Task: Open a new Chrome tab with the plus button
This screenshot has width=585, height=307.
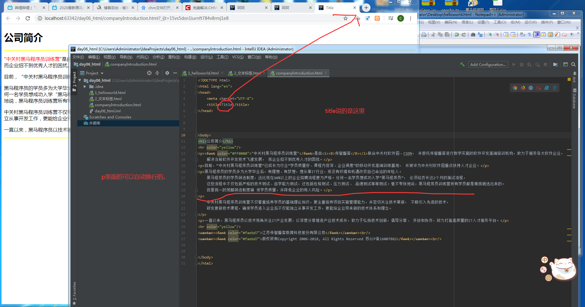Action: point(366,8)
